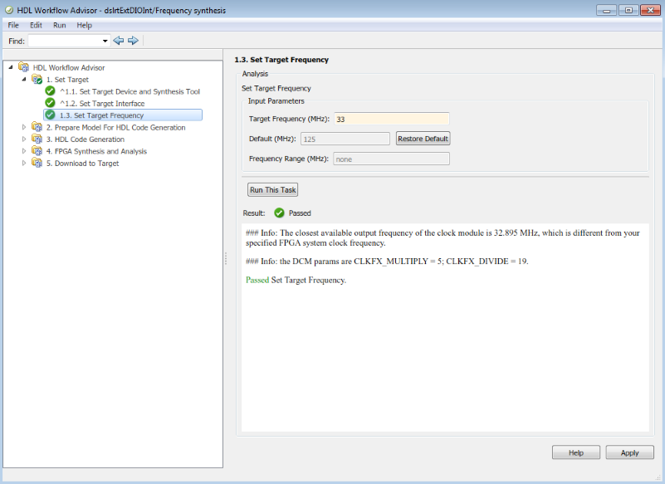This screenshot has height=484, width=665.
Task: Open the Edit menu
Action: (x=36, y=25)
